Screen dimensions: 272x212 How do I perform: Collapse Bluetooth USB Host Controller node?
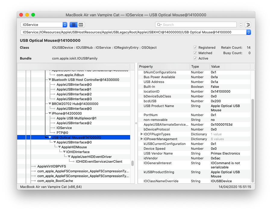tap(50, 80)
